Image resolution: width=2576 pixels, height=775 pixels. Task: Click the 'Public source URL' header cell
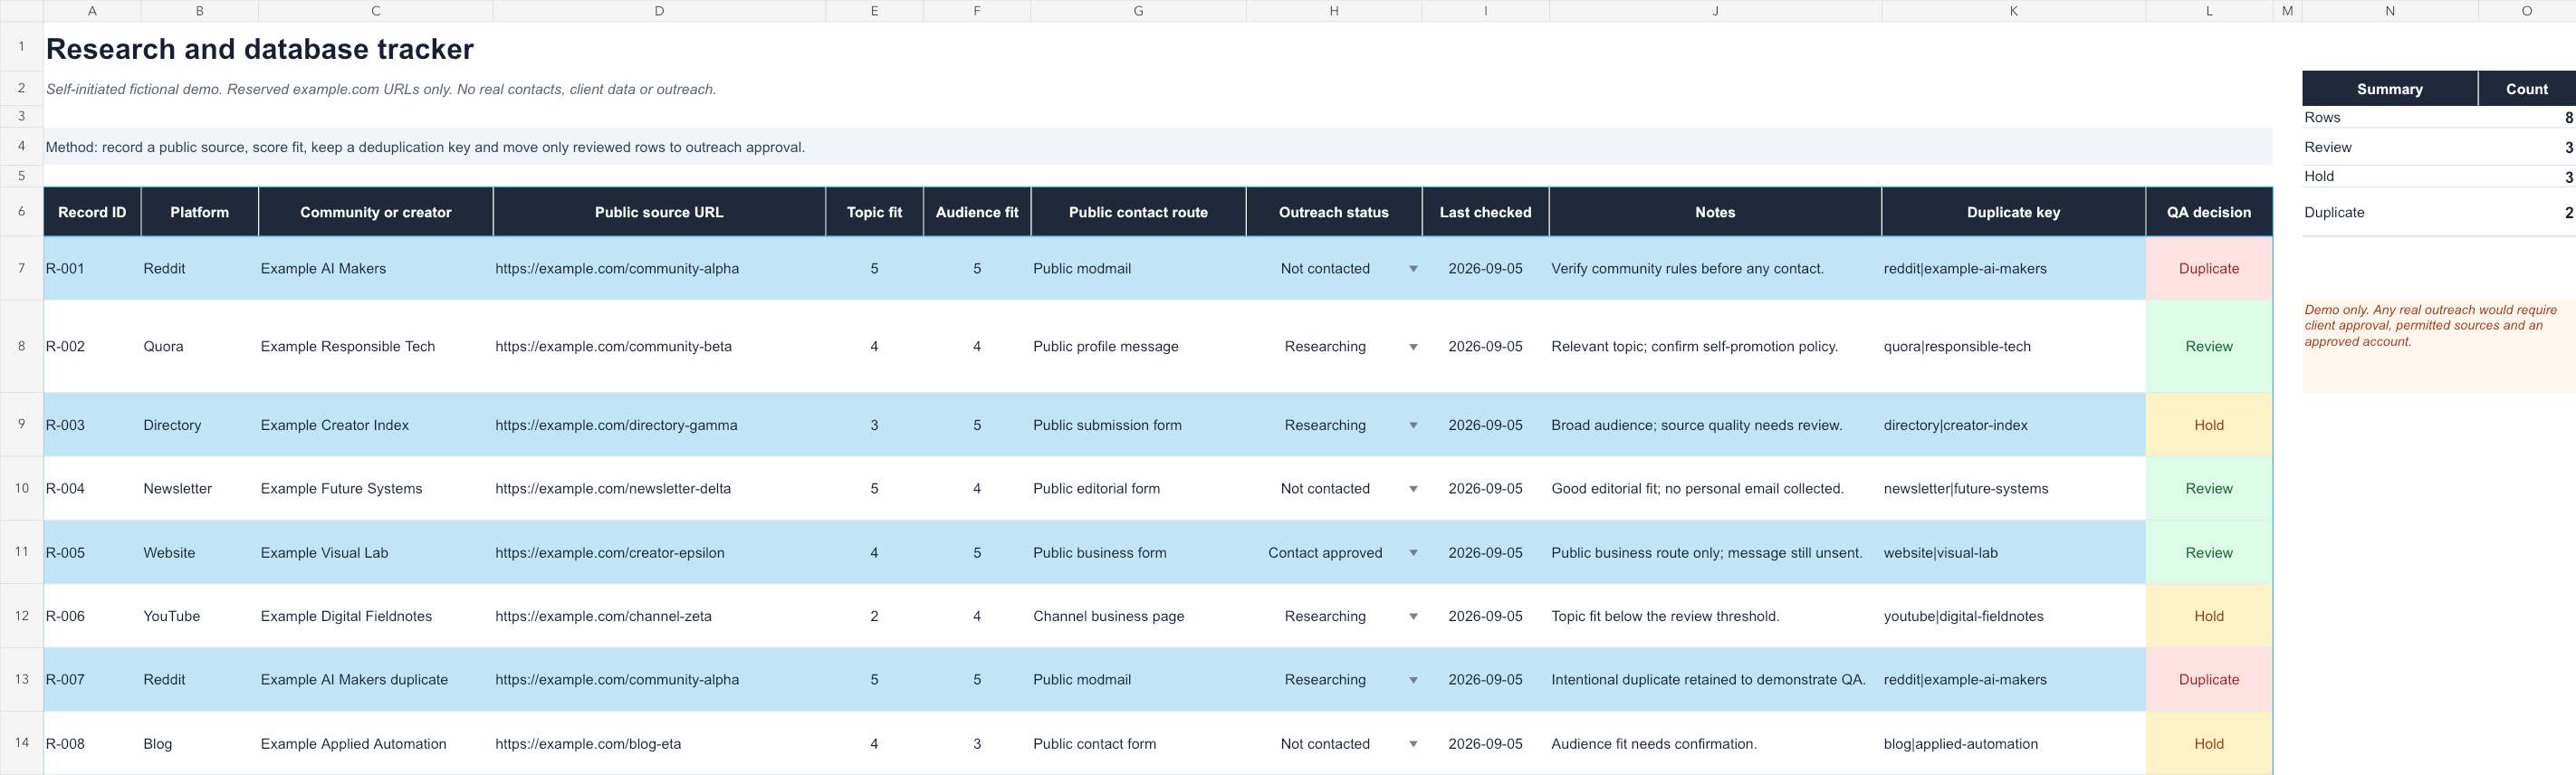click(659, 212)
